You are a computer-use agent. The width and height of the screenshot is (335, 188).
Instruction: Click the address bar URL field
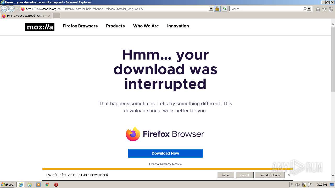pos(117,9)
